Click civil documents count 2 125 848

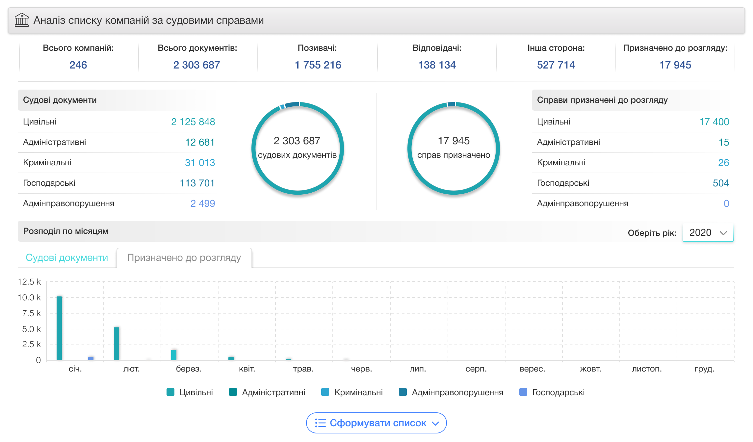coord(193,122)
